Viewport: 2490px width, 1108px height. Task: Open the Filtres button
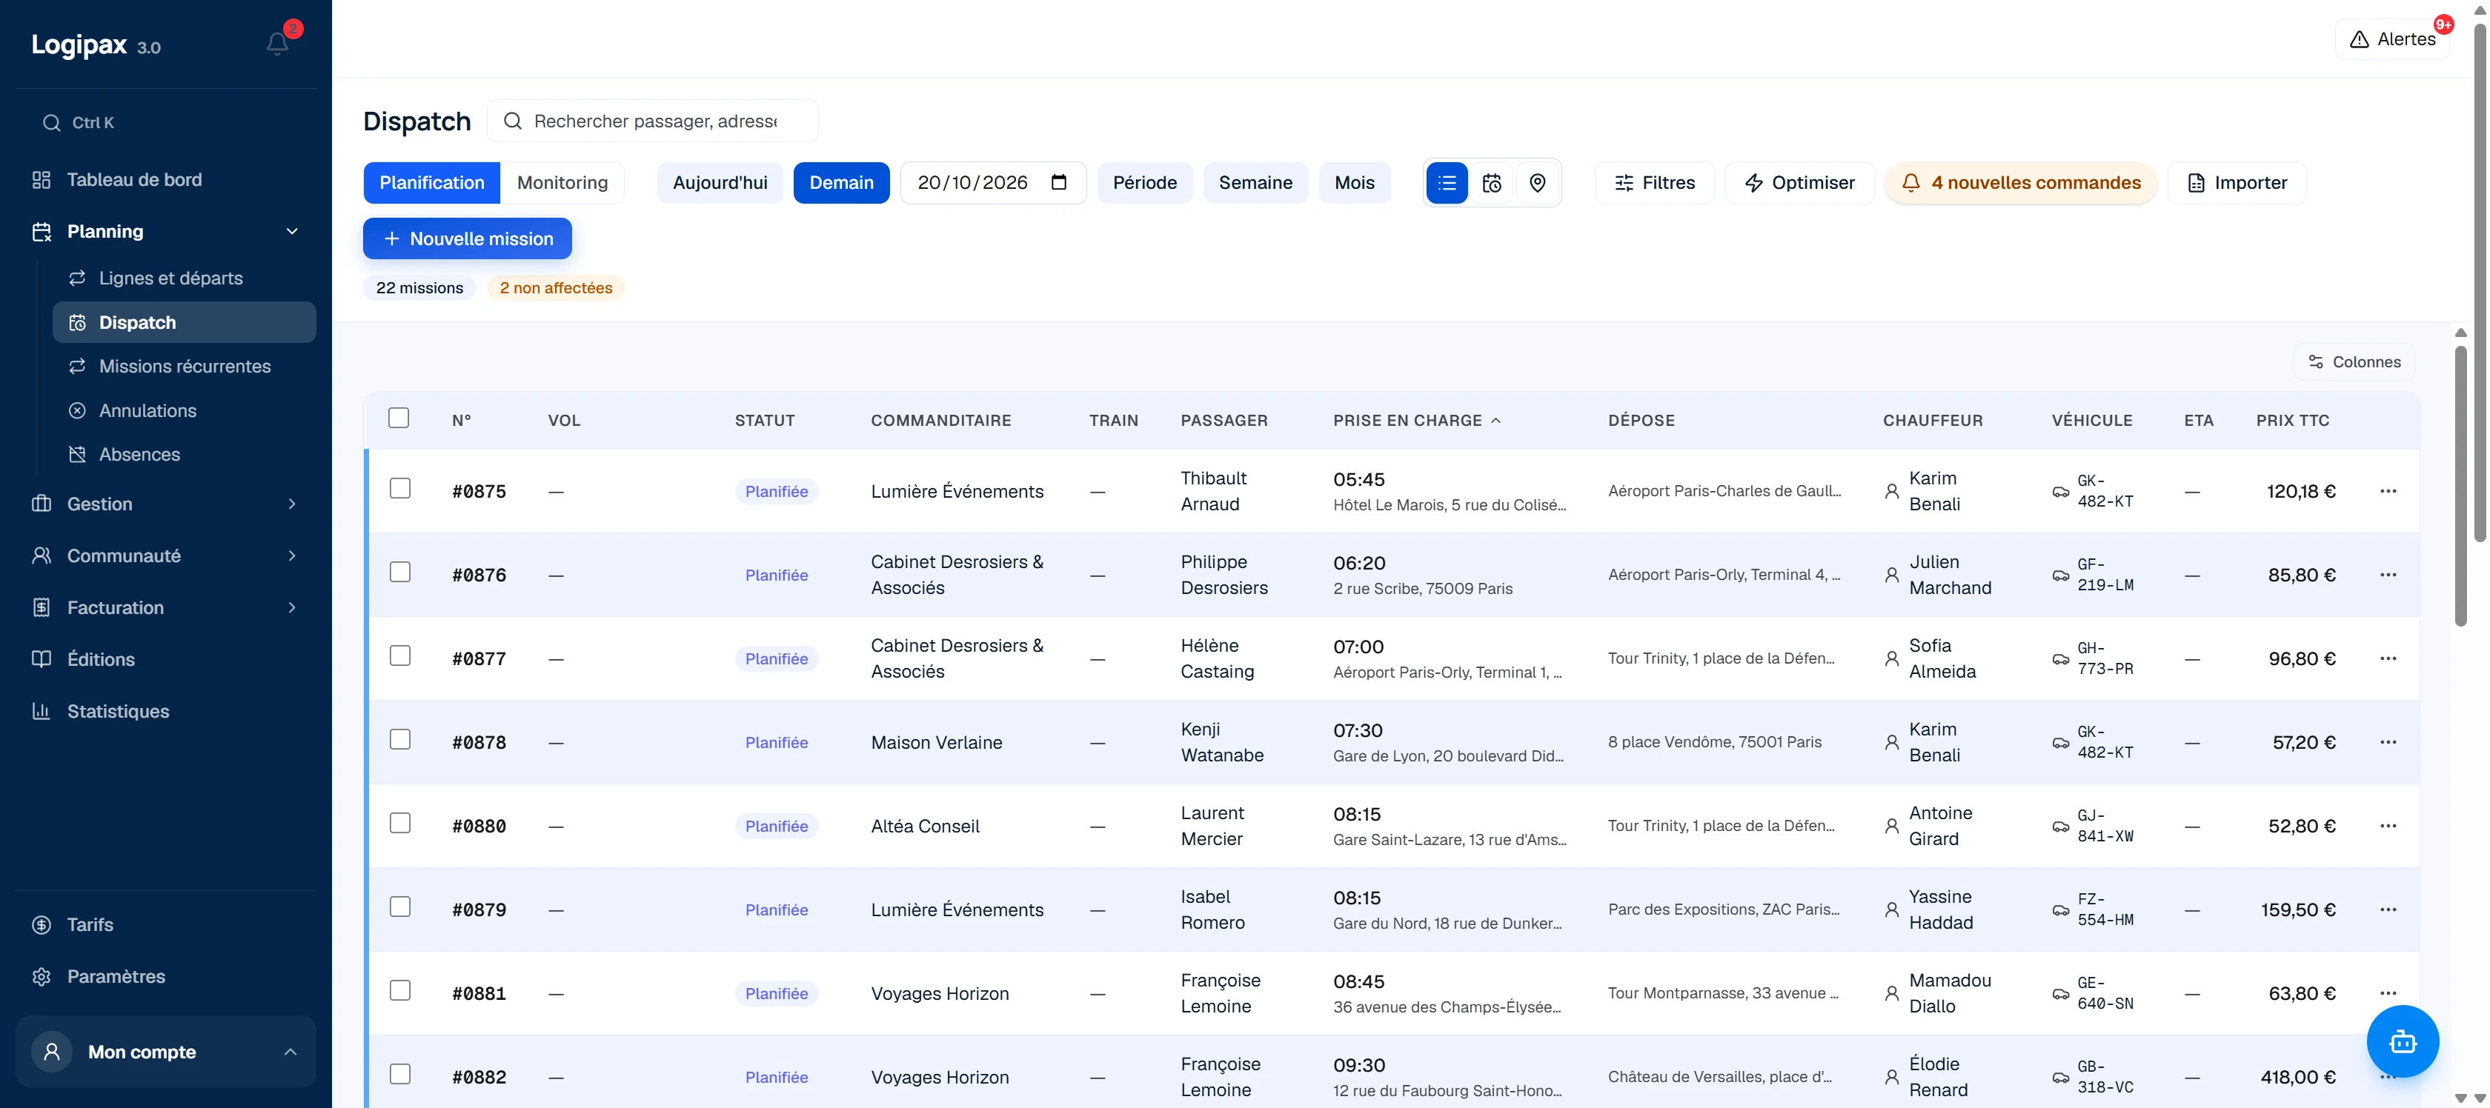click(1655, 183)
